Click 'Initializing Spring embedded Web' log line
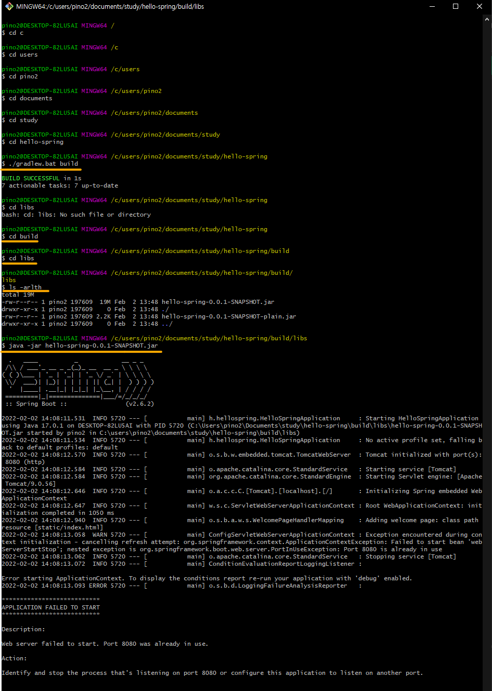492x691 pixels. (x=242, y=491)
